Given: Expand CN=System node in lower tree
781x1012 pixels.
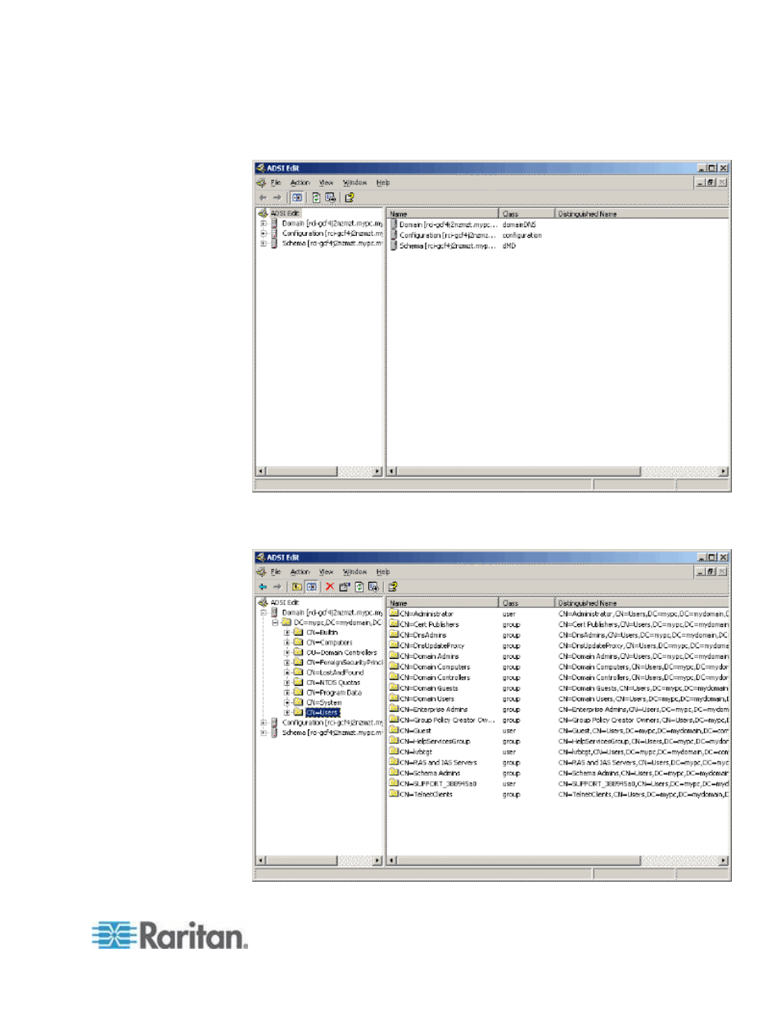Looking at the screenshot, I should click(287, 702).
